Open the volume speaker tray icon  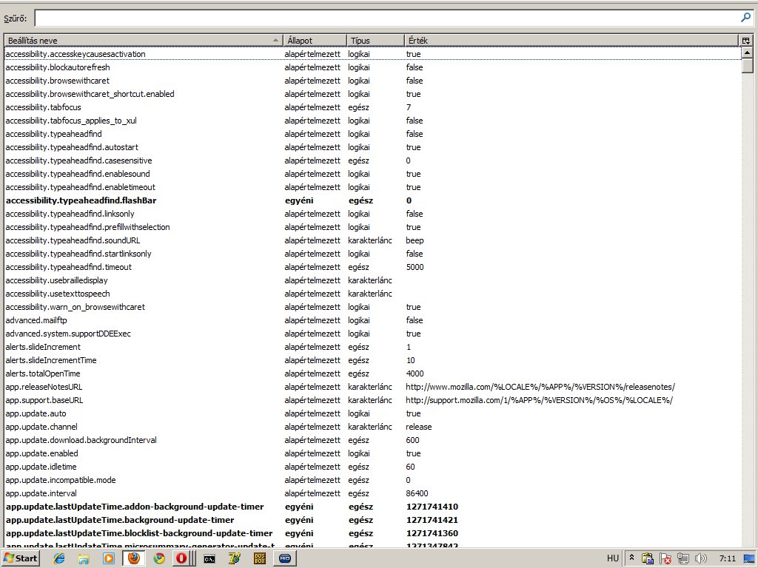(700, 558)
